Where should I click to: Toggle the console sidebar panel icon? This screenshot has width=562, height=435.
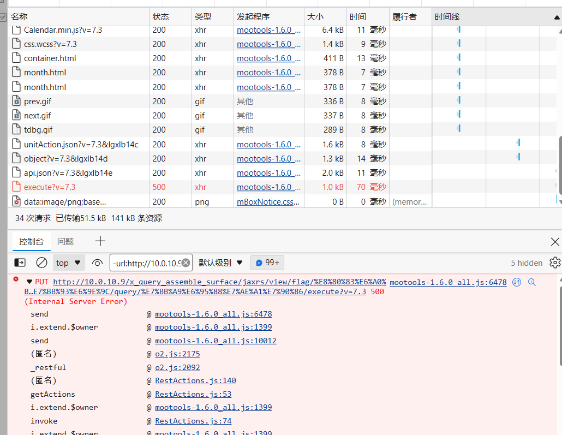pyautogui.click(x=20, y=263)
